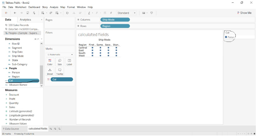Switch to the Analytics tab
This screenshot has height=137, width=257.
(x=25, y=20)
